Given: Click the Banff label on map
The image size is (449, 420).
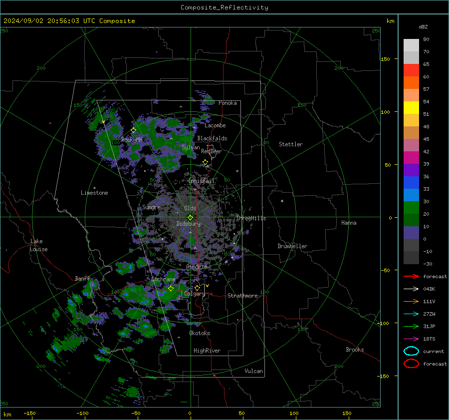Looking at the screenshot, I should point(82,278).
